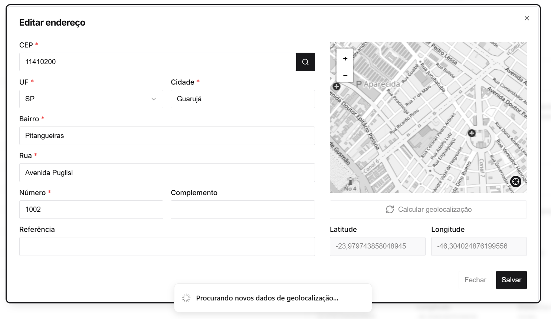Screen dimensions: 551x319
Task: Click the Rua Ricardo Pinto map label
Action: tap(404, 121)
